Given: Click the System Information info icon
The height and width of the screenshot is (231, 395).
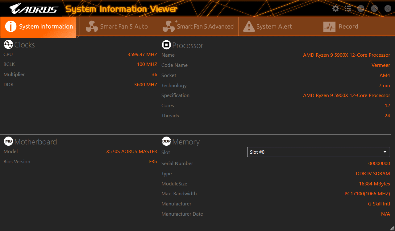Looking at the screenshot, I should pyautogui.click(x=11, y=26).
